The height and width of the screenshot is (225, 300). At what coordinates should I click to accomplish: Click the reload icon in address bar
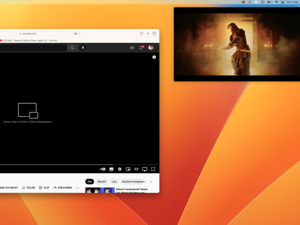point(79,33)
